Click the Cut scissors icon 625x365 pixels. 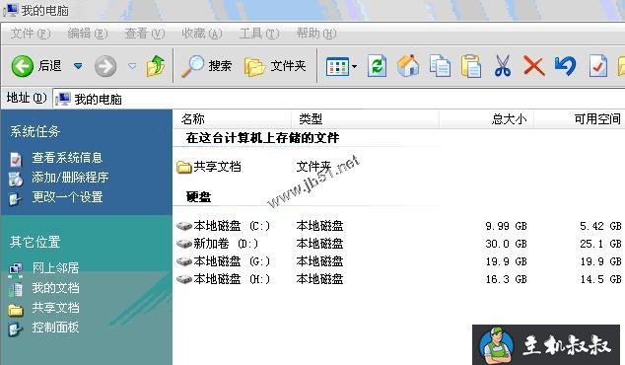point(502,66)
